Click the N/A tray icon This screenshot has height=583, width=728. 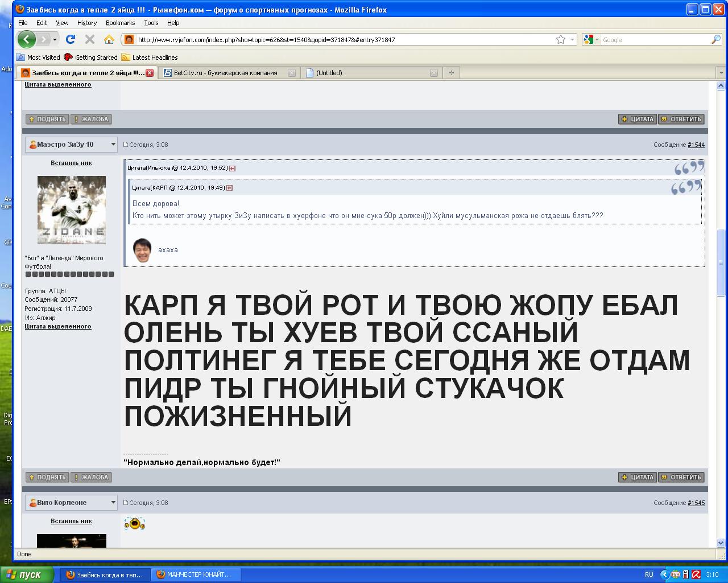click(x=676, y=574)
